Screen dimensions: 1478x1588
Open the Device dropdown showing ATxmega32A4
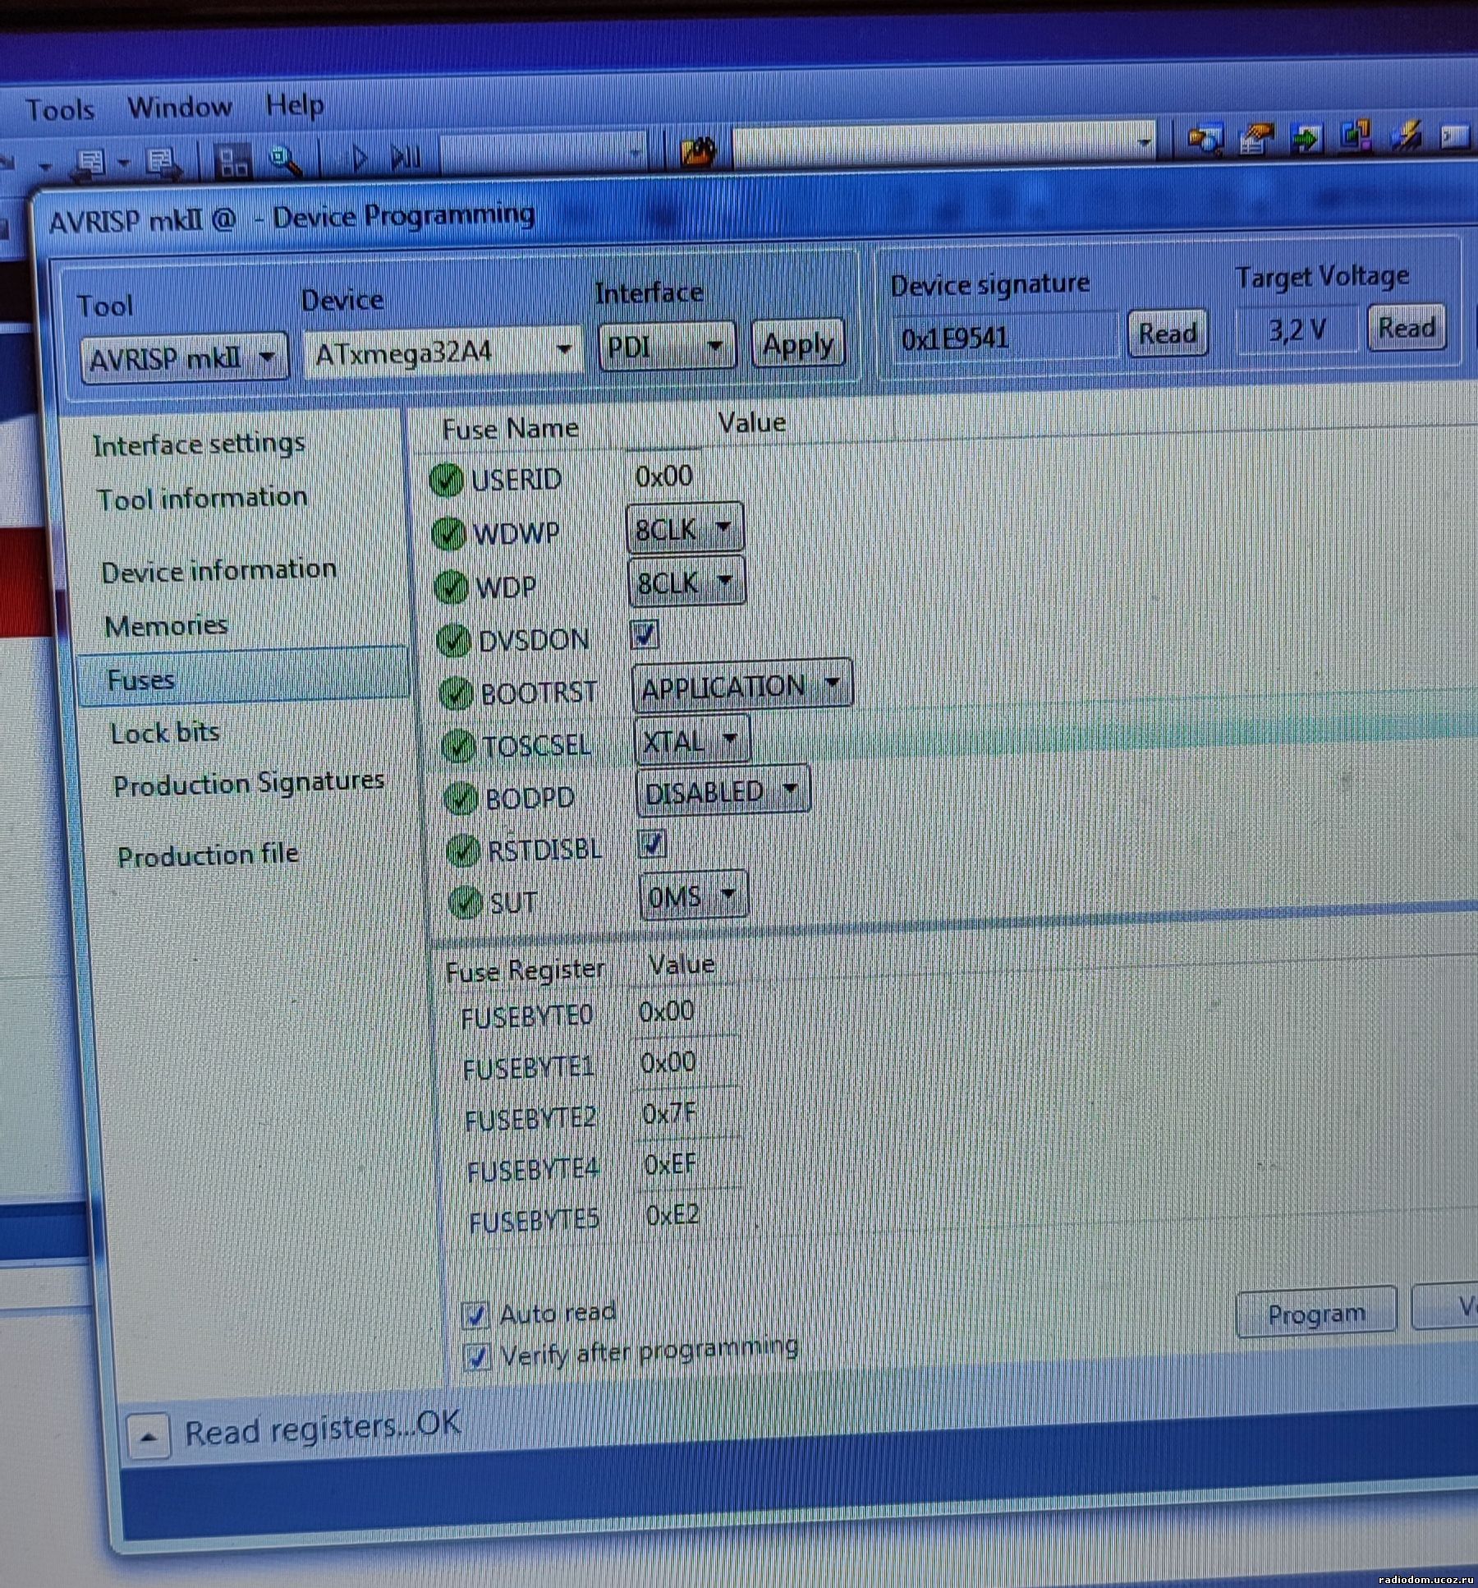[x=443, y=352]
